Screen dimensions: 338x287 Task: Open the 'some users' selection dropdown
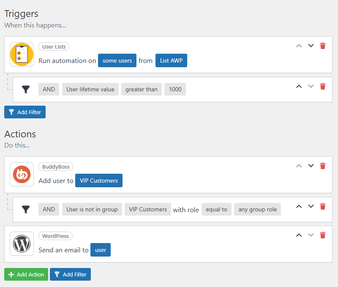click(x=117, y=60)
